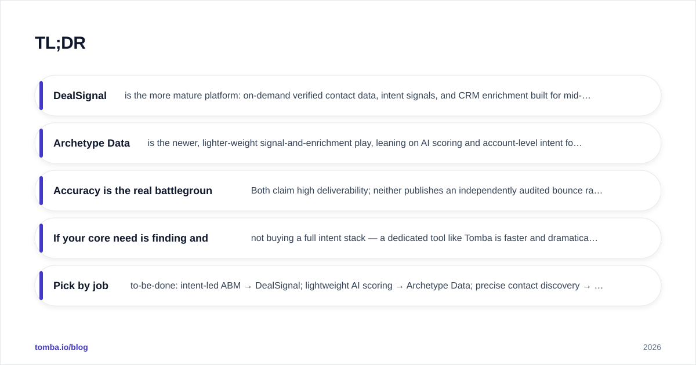Click the purple accent bar beside Archetype Data
696x365 pixels.
[x=41, y=143]
